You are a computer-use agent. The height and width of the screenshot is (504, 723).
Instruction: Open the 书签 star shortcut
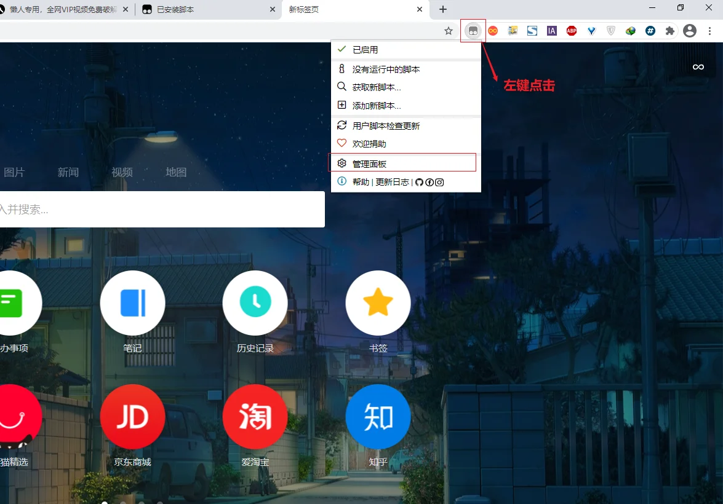click(x=378, y=302)
